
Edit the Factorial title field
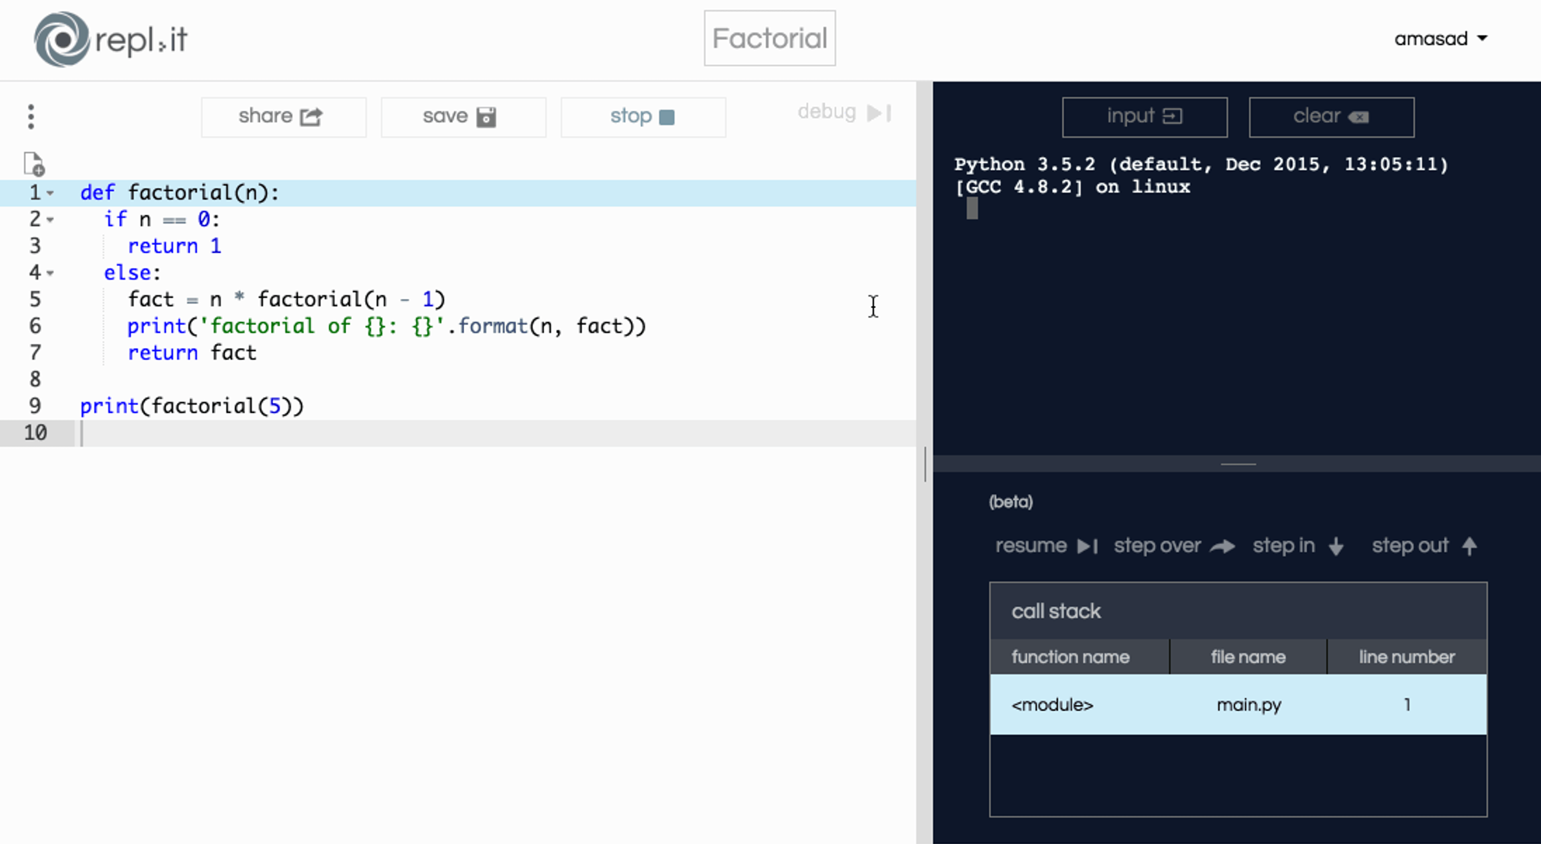pos(769,38)
